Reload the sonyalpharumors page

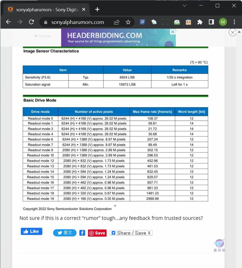coord(31,22)
